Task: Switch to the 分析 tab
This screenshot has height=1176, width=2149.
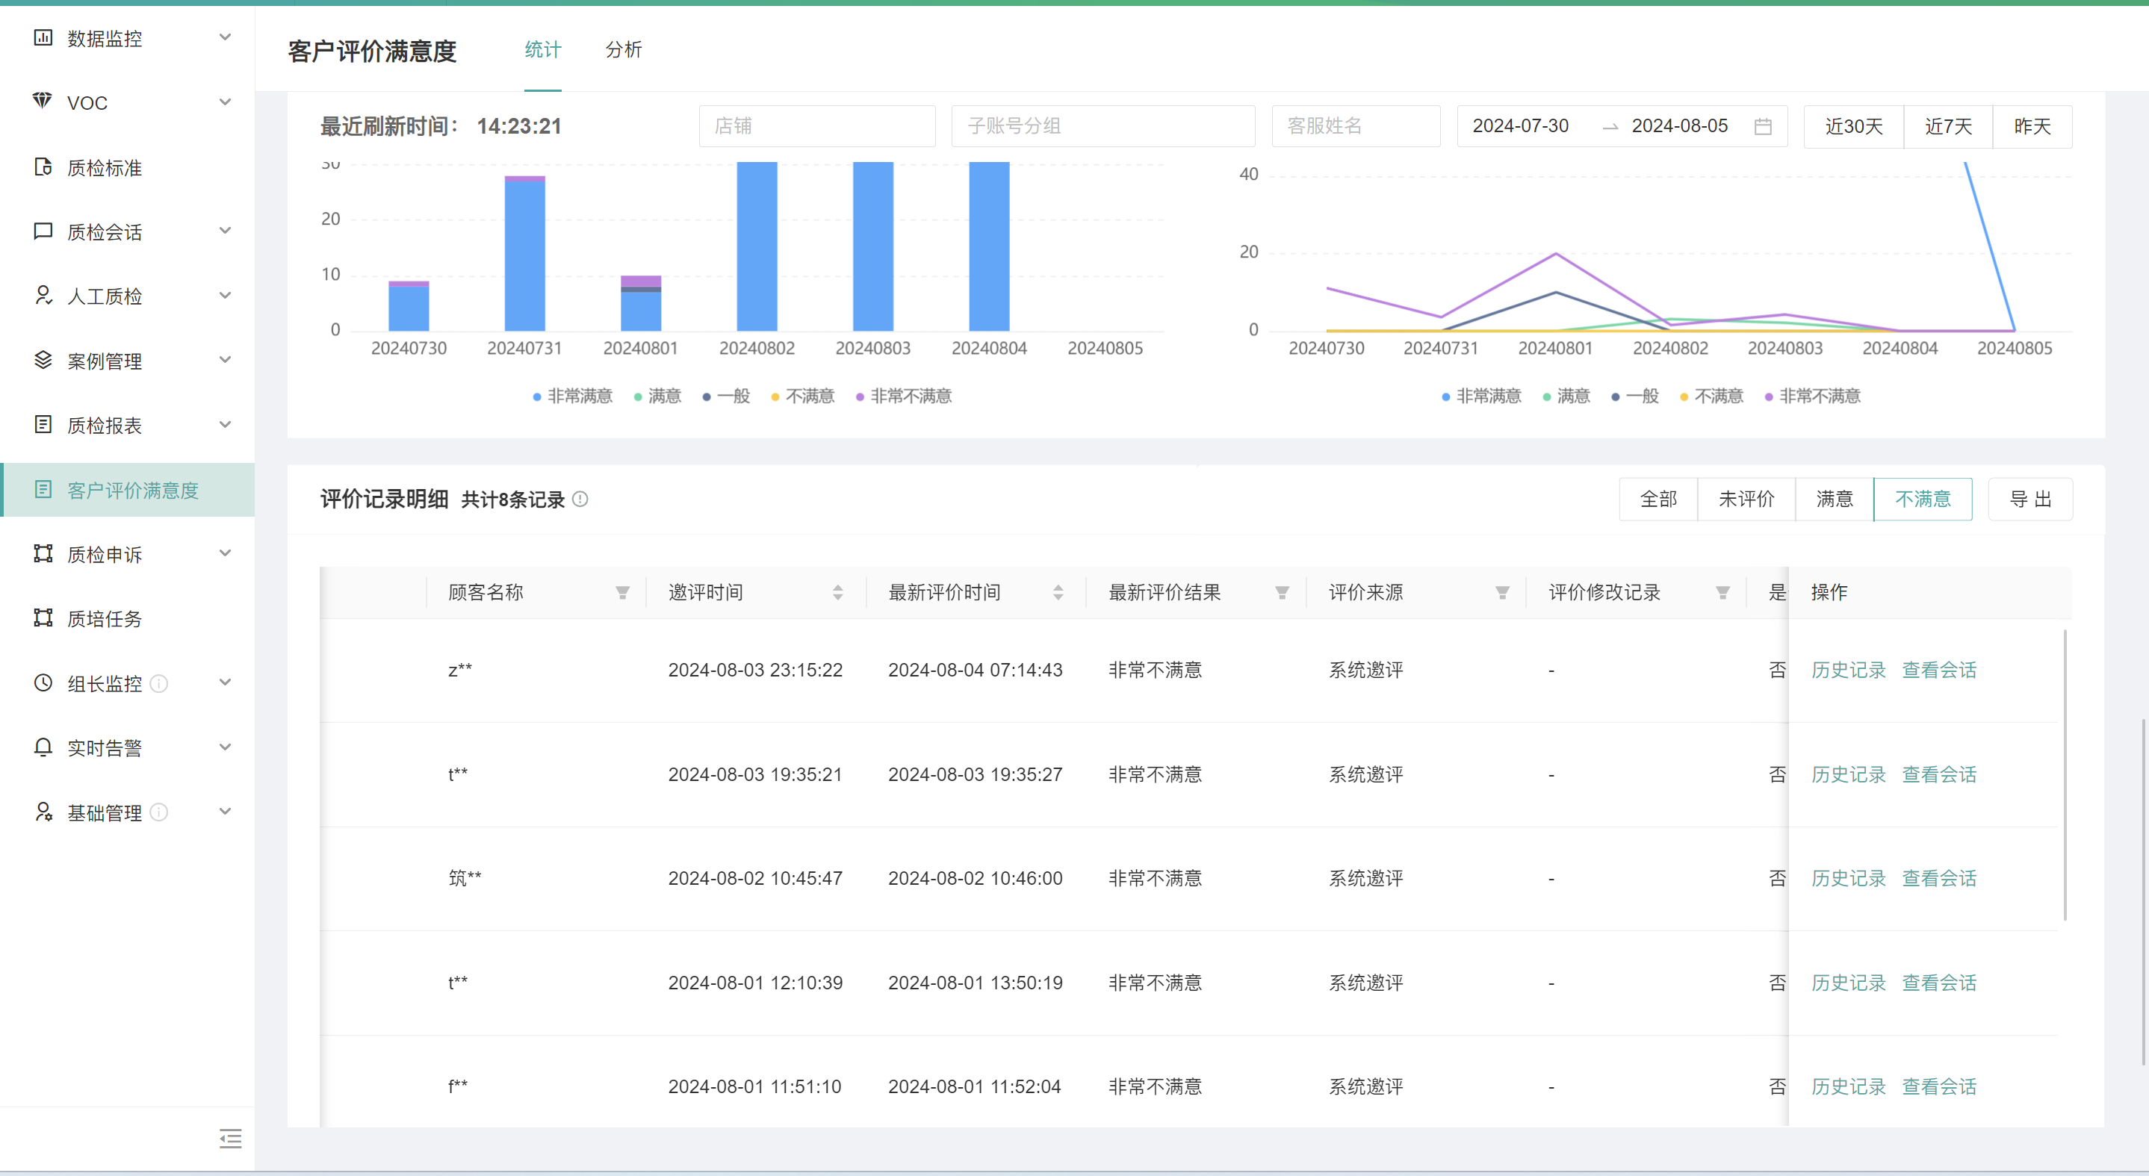Action: (x=623, y=50)
